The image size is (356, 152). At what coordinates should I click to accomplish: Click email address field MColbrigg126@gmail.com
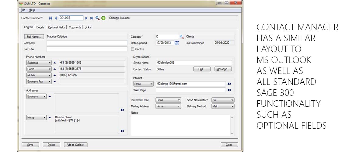191,84
